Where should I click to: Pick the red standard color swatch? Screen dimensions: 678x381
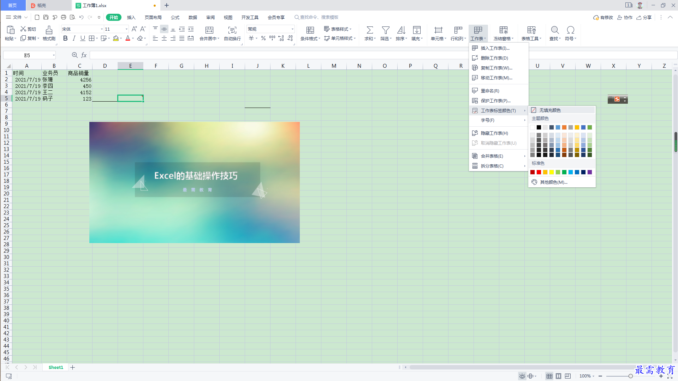(x=539, y=172)
